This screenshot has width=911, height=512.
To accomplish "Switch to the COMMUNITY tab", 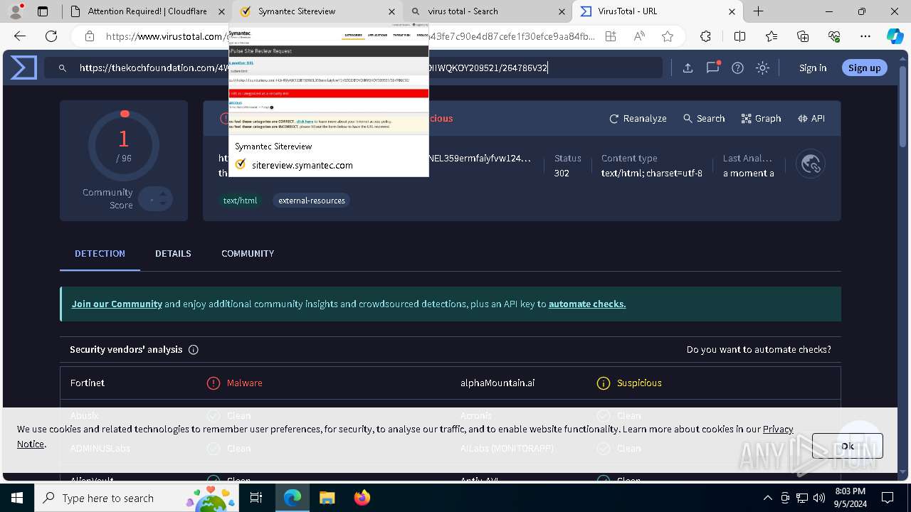I will 248,253.
